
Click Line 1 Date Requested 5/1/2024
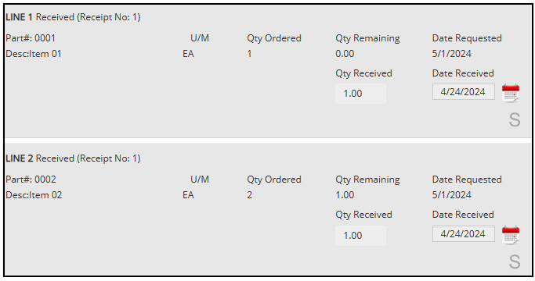click(x=452, y=54)
